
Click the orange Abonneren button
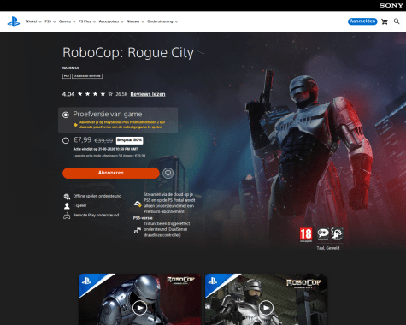pos(111,173)
